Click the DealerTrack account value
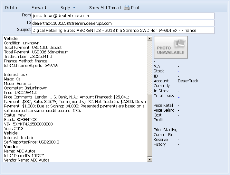 pos(188,81)
